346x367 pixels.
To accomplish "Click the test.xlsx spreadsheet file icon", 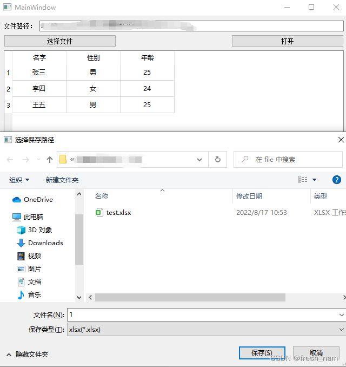I will point(99,212).
